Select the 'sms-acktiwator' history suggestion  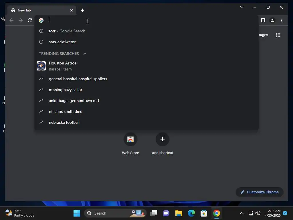146,42
